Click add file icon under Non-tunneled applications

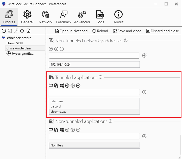pos(56,129)
